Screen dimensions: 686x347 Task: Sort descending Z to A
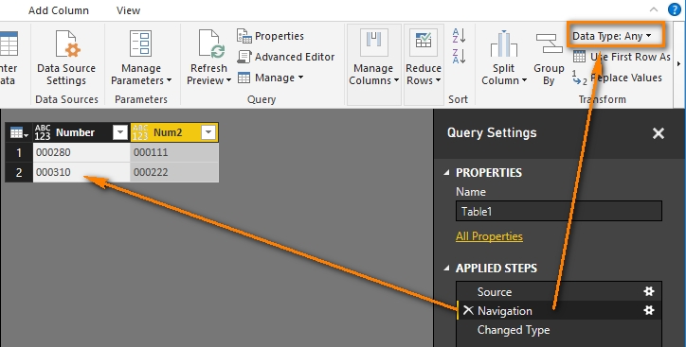[x=459, y=57]
